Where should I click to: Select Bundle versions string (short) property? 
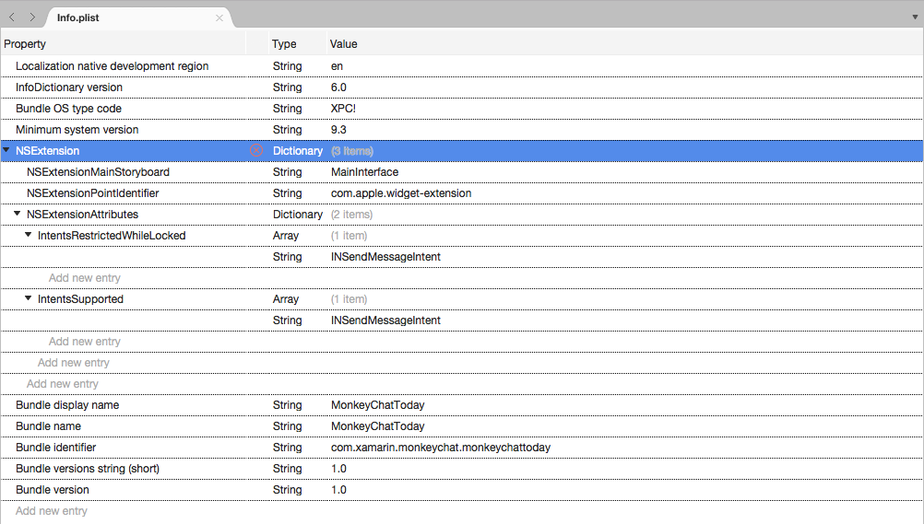(88, 469)
